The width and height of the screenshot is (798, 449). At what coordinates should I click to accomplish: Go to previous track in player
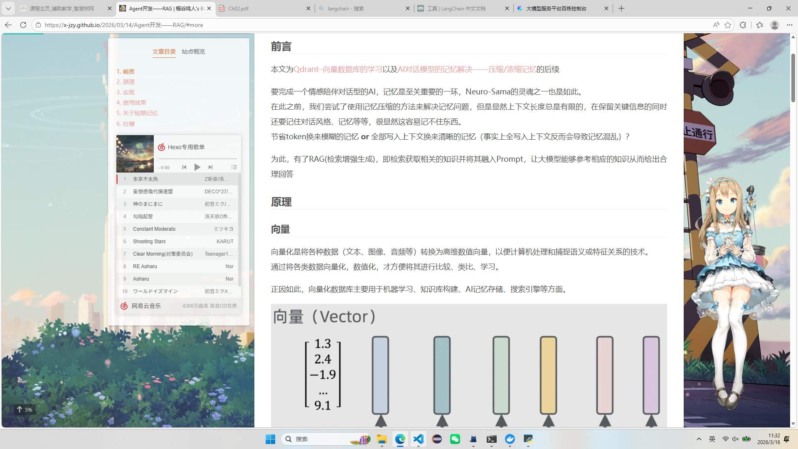coord(184,167)
